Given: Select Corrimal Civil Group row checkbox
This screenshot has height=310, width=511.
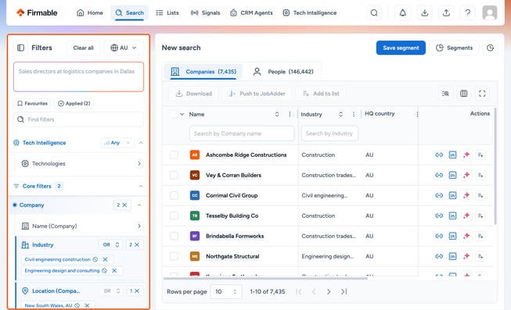Looking at the screenshot, I should [174, 195].
